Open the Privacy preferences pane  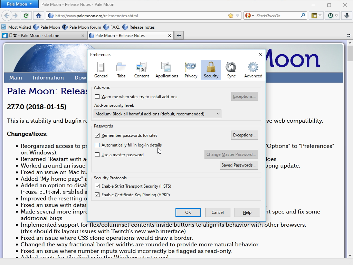pos(191,70)
